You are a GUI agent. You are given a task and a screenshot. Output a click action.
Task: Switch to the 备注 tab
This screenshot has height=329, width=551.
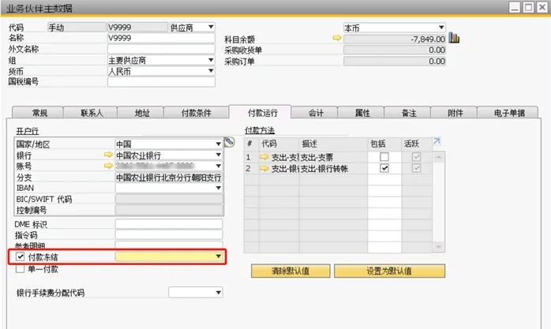407,113
